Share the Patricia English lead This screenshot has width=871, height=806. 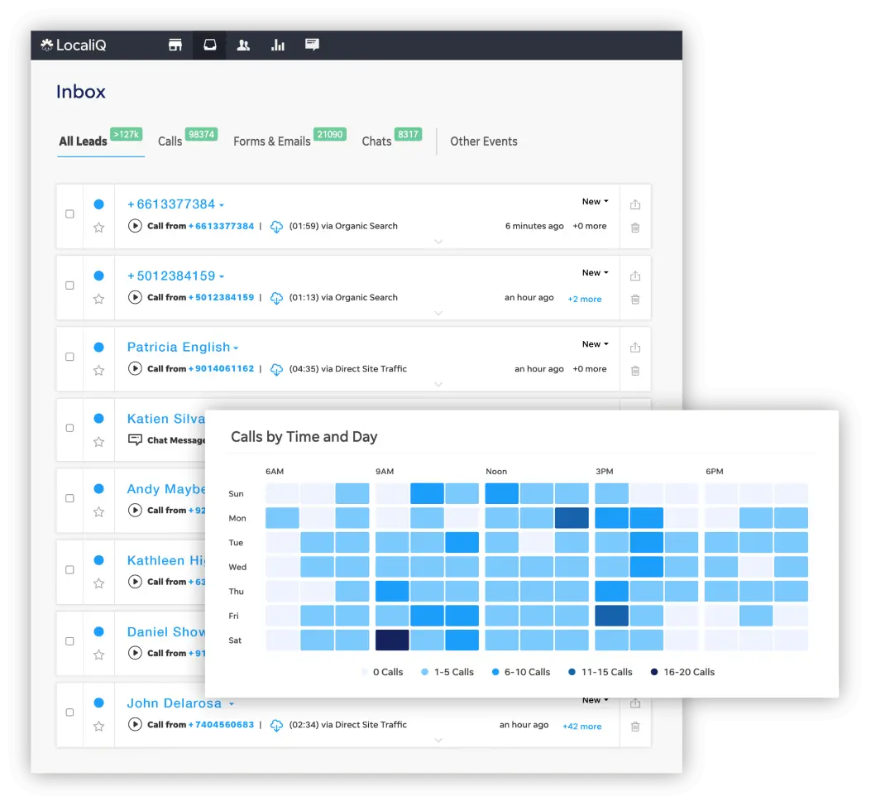coord(635,348)
